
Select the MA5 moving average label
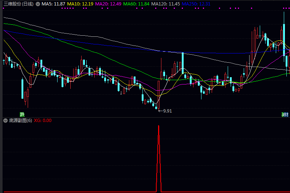[53, 4]
